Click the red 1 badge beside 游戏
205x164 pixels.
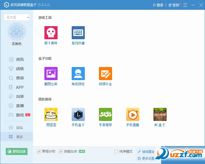(x=28, y=115)
